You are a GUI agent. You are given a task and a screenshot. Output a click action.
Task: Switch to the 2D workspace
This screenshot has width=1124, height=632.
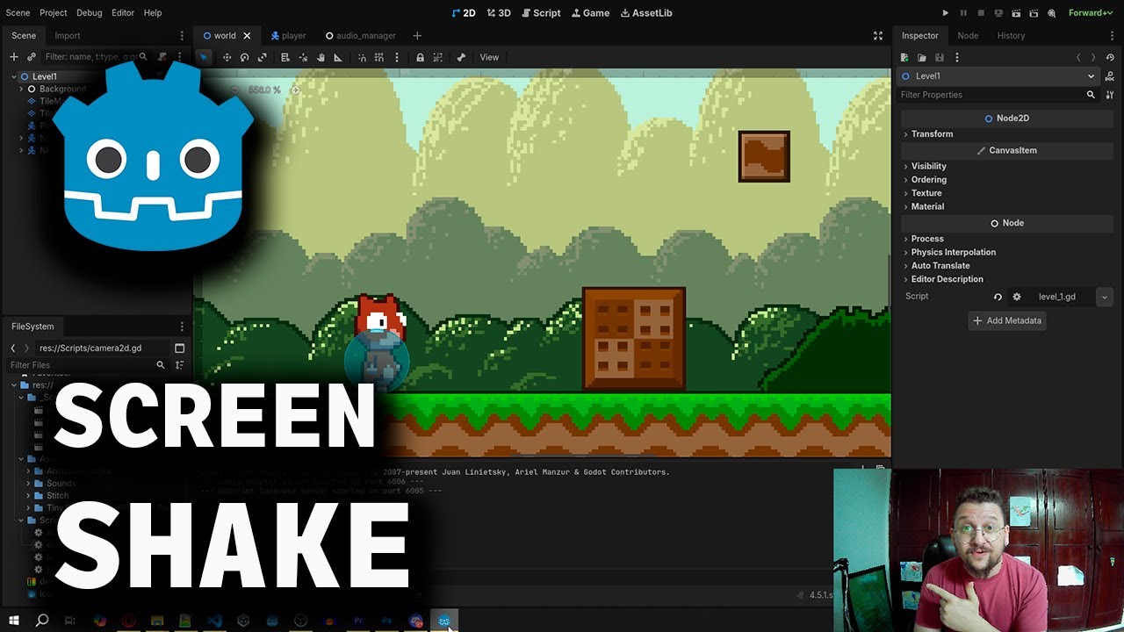[x=464, y=13]
